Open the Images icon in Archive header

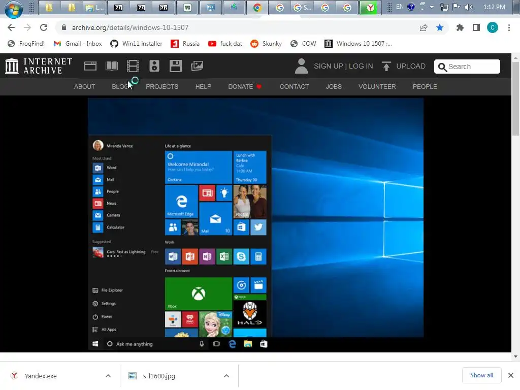point(197,66)
